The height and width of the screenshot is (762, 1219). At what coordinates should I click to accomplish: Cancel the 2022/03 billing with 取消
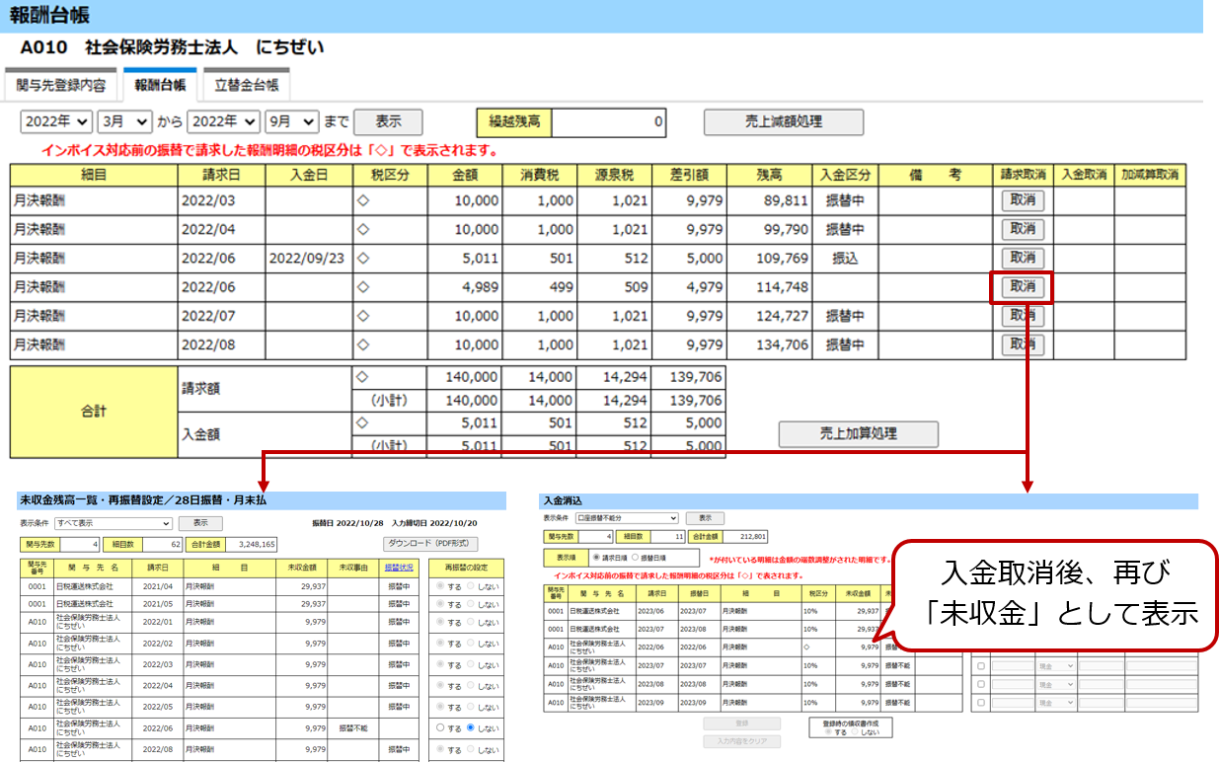tap(1022, 200)
